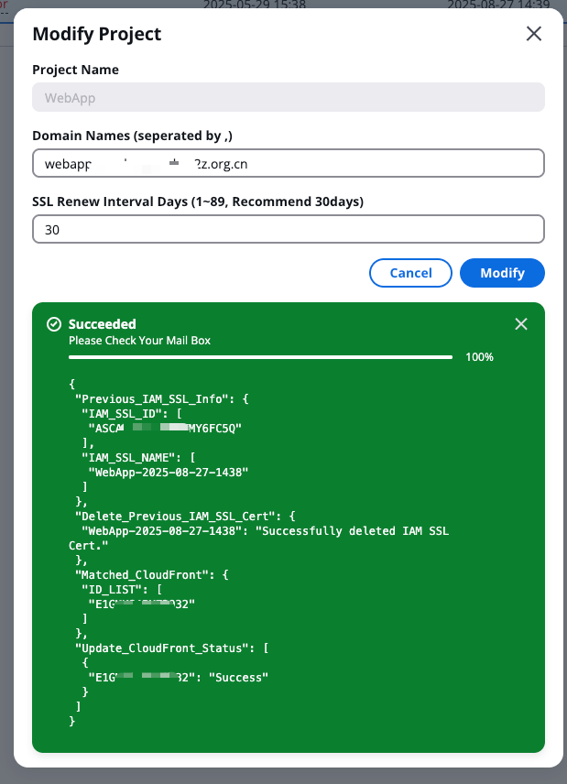Dismiss the green Succeeded notification
The width and height of the screenshot is (567, 784).
[521, 324]
